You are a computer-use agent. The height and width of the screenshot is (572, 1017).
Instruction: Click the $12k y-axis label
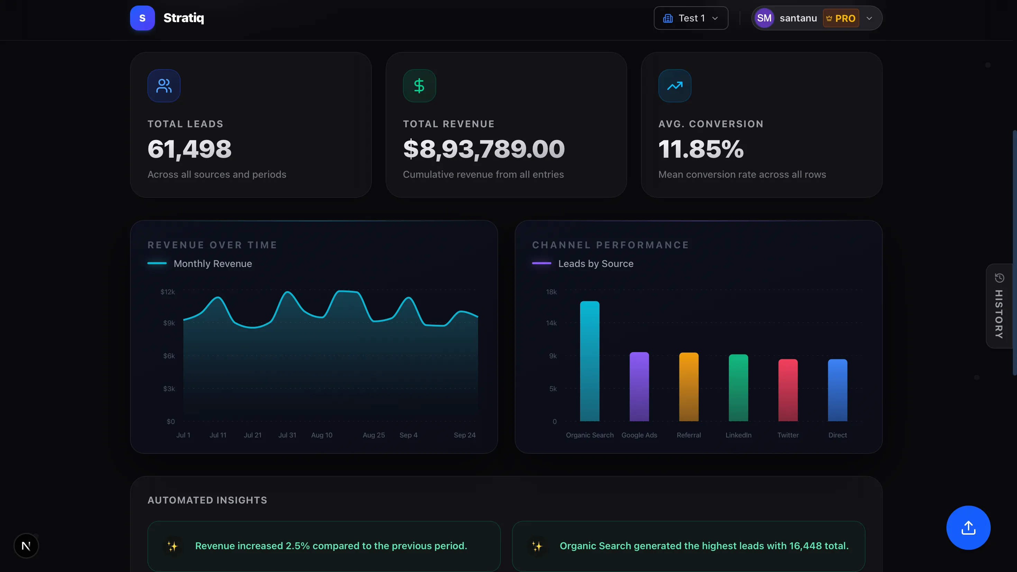click(167, 292)
